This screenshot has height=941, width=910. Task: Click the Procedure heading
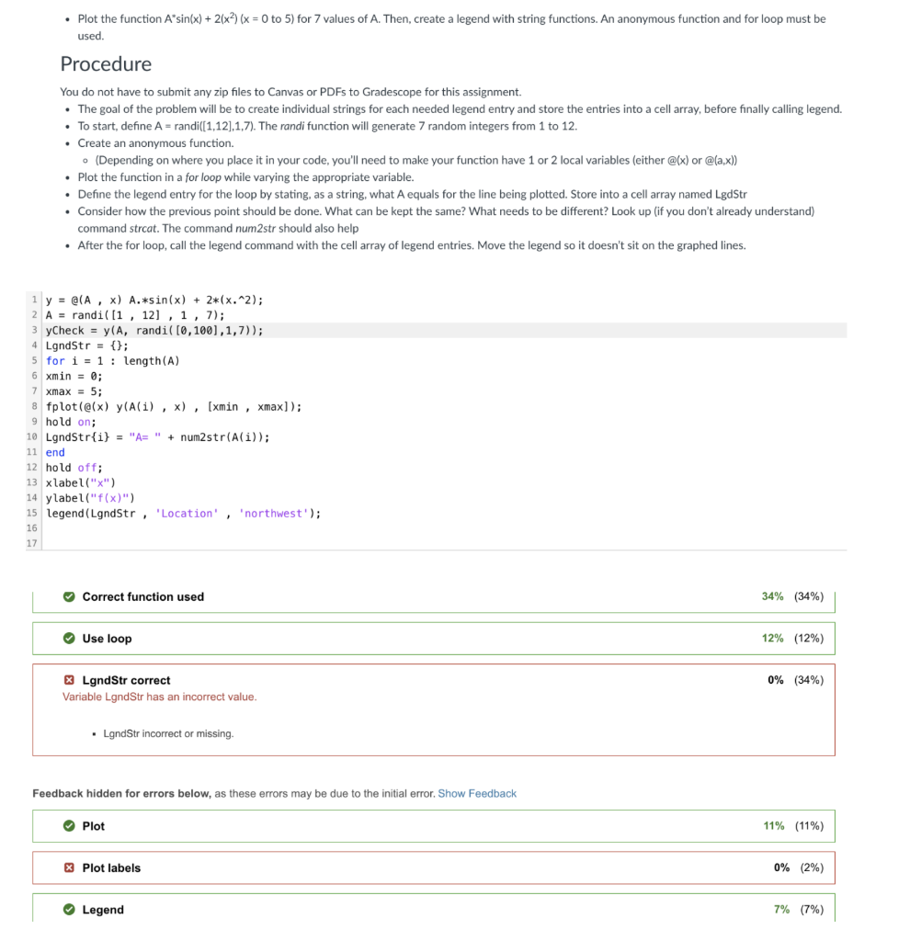(106, 64)
